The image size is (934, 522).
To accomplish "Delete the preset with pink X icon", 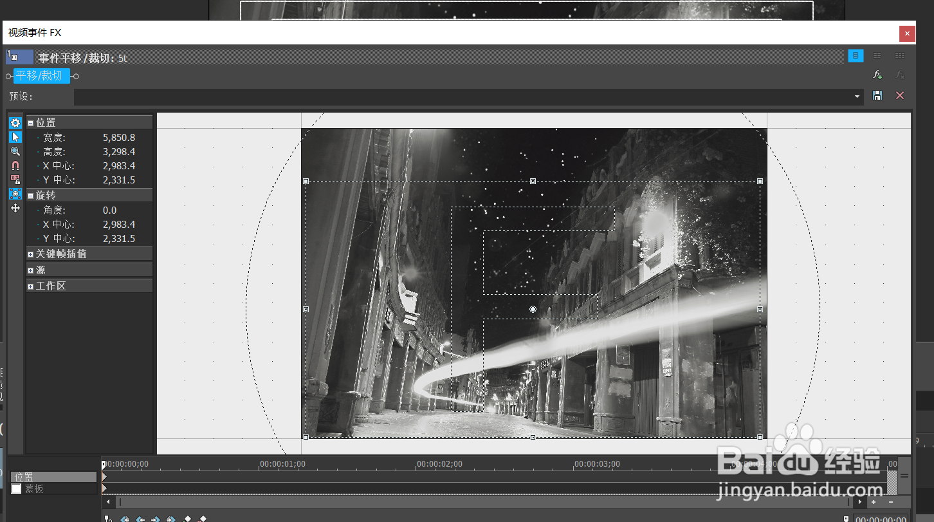I will coord(900,95).
